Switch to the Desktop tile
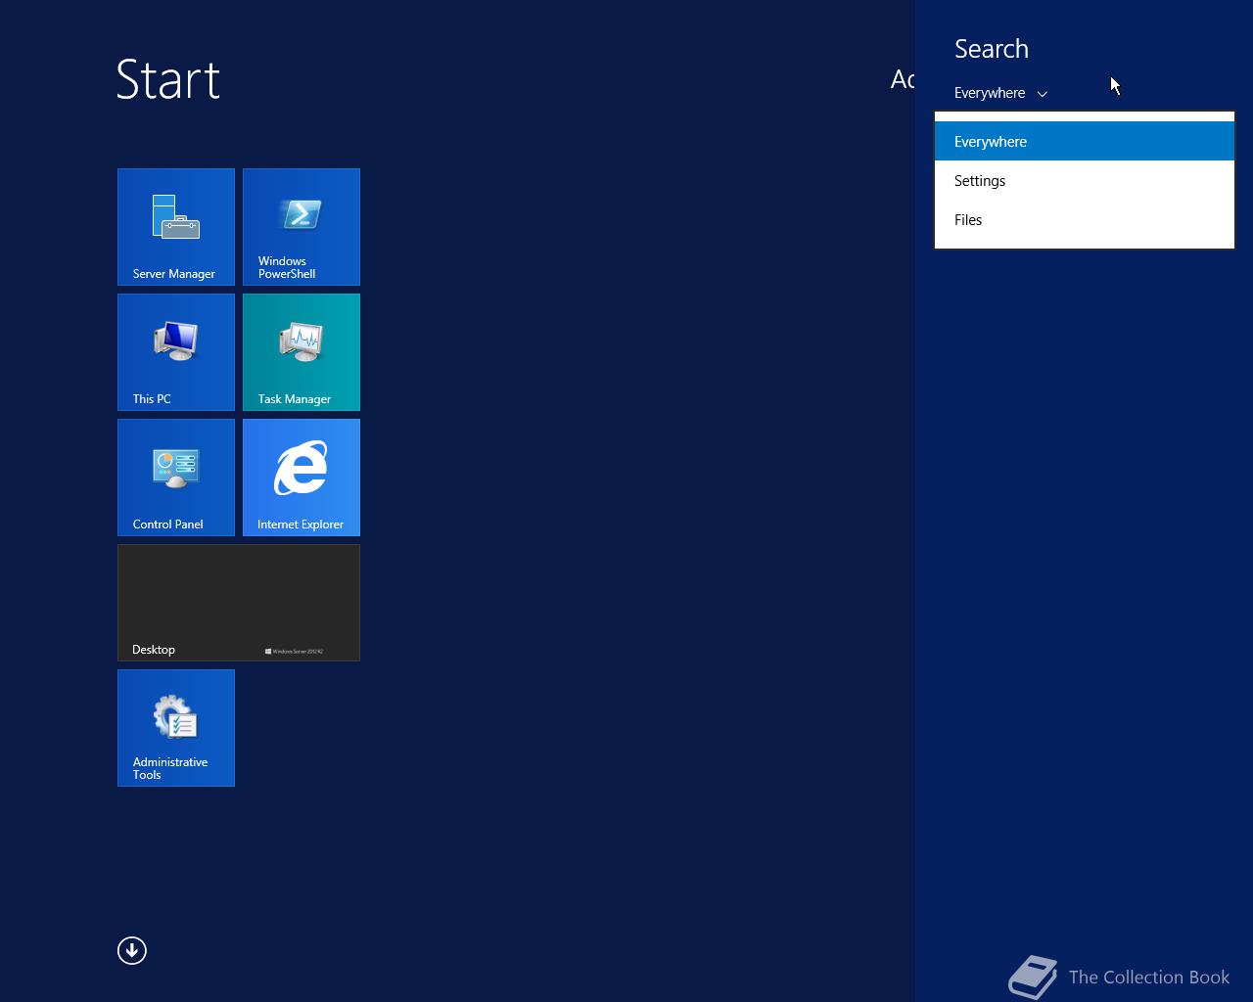The height and width of the screenshot is (1002, 1253). 239,603
